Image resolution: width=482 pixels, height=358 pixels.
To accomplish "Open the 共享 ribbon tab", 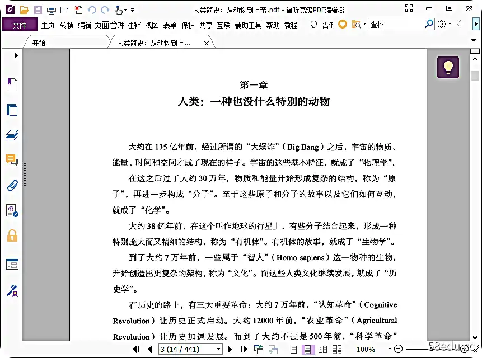I will [205, 25].
